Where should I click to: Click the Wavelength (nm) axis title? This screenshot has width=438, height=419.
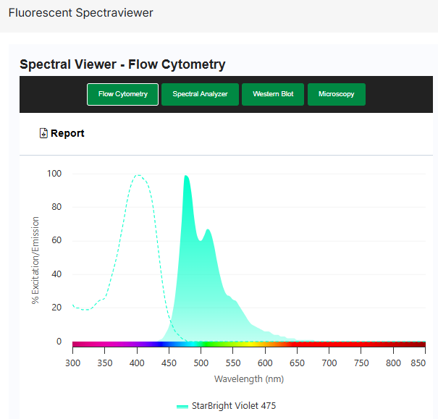[248, 378]
